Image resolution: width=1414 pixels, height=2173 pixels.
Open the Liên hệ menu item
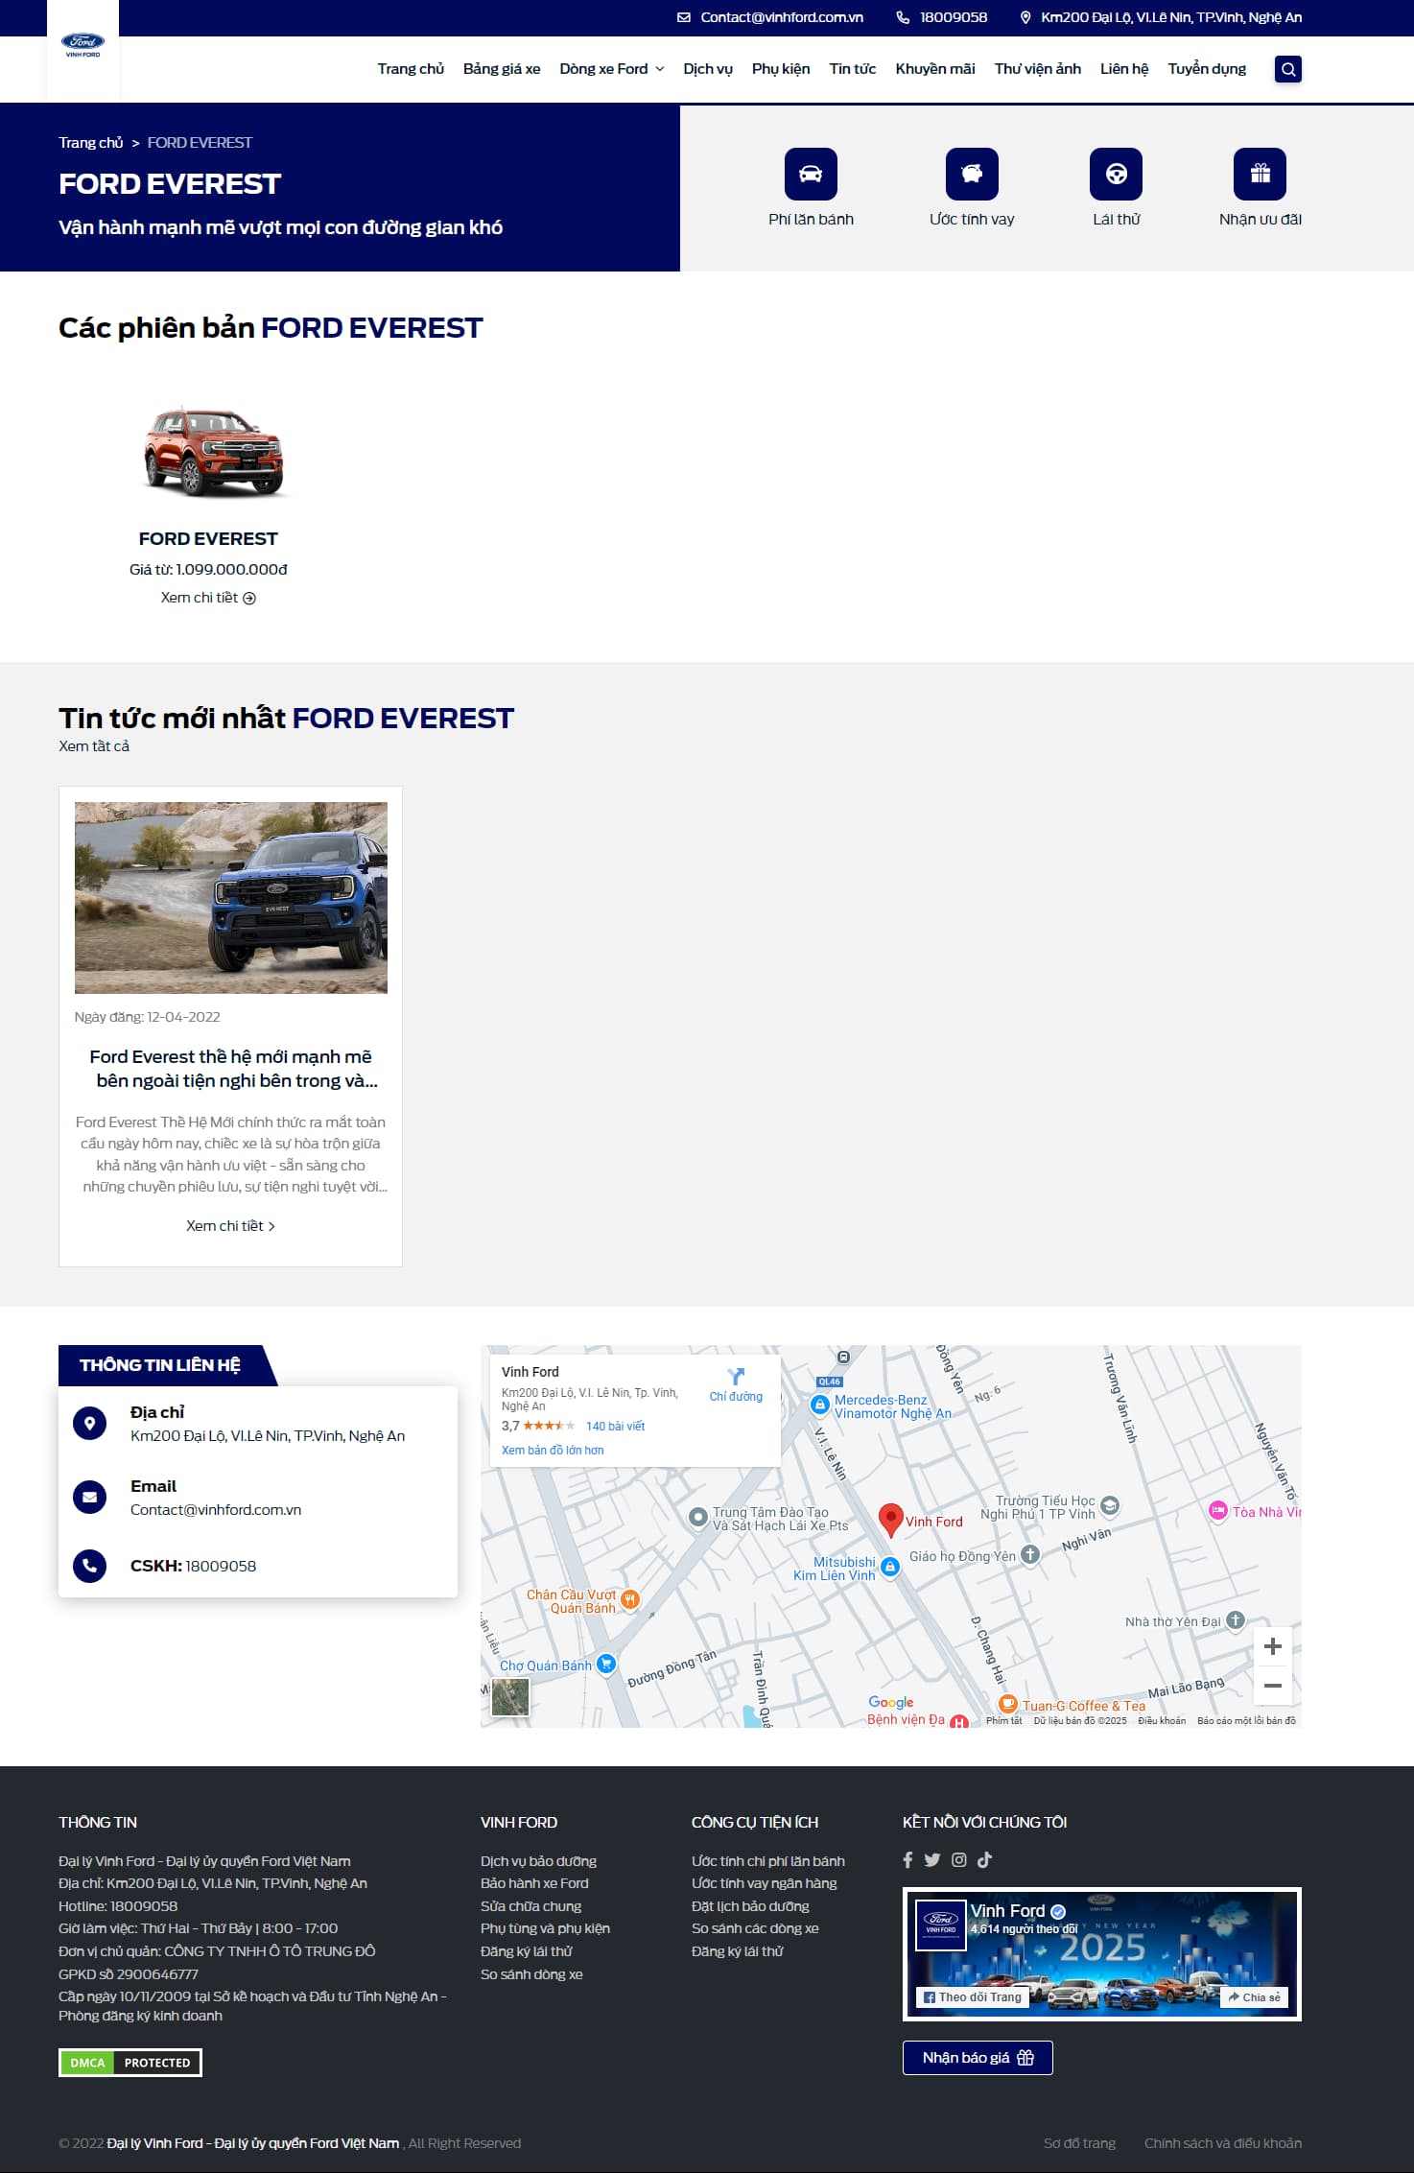1124,69
